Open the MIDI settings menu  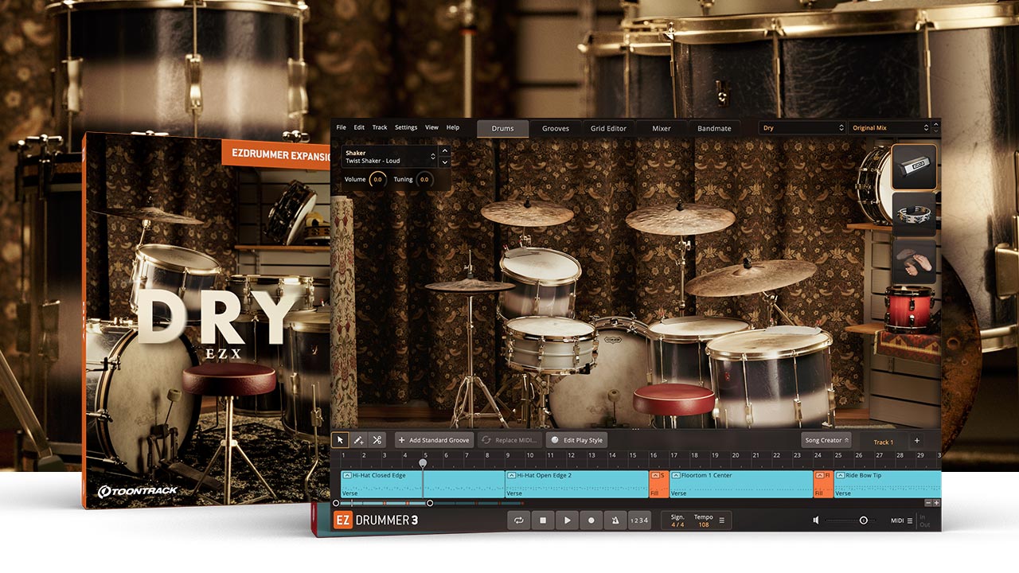pos(902,520)
